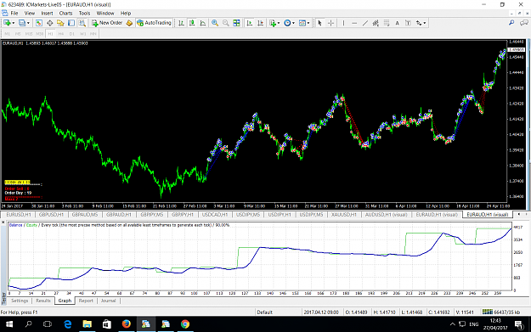
Task: Open the tester Report tab
Action: [86, 301]
